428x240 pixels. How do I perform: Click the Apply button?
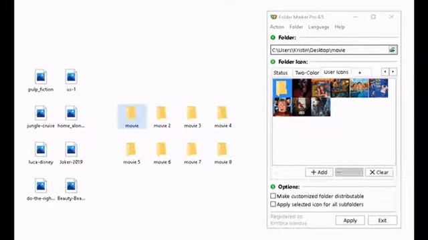(350, 221)
